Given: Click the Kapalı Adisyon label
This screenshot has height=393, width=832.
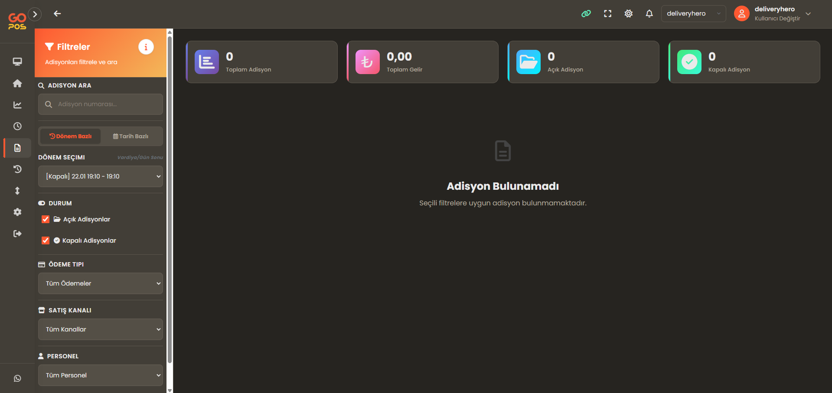Looking at the screenshot, I should (729, 70).
